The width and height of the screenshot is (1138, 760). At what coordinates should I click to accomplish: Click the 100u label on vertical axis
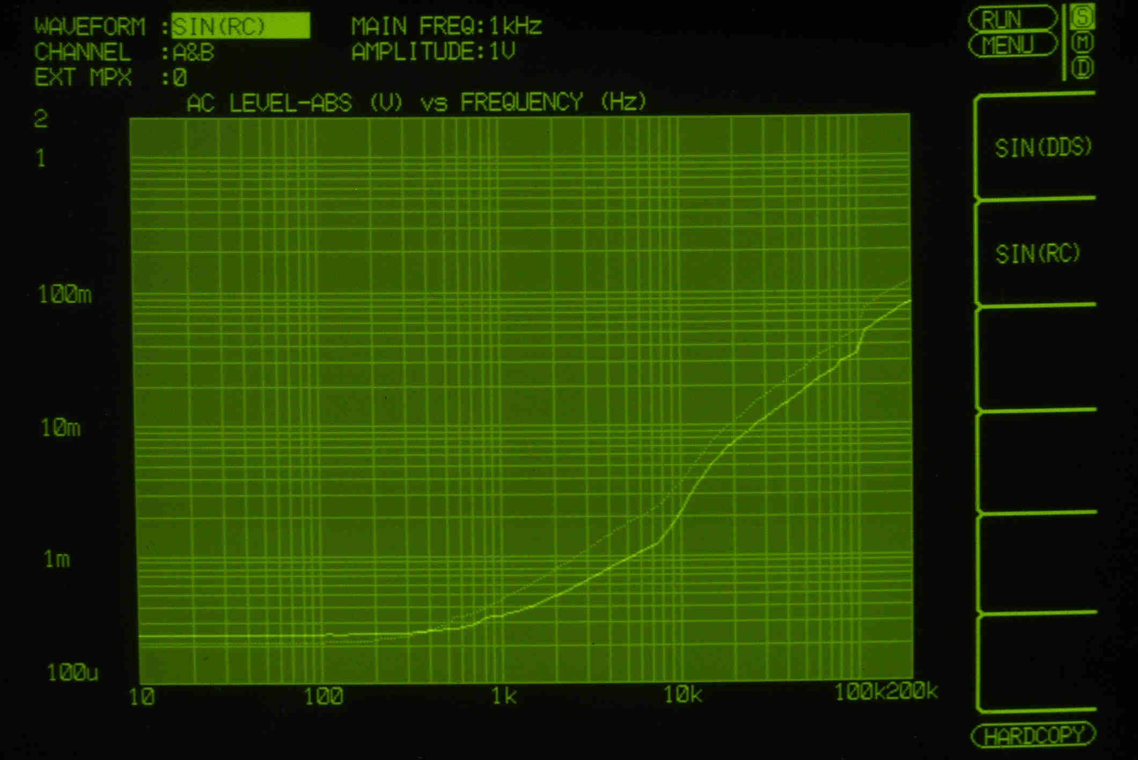72,673
